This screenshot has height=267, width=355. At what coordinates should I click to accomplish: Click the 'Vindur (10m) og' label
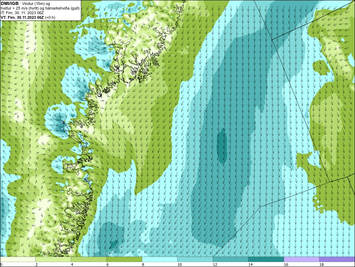[36, 4]
